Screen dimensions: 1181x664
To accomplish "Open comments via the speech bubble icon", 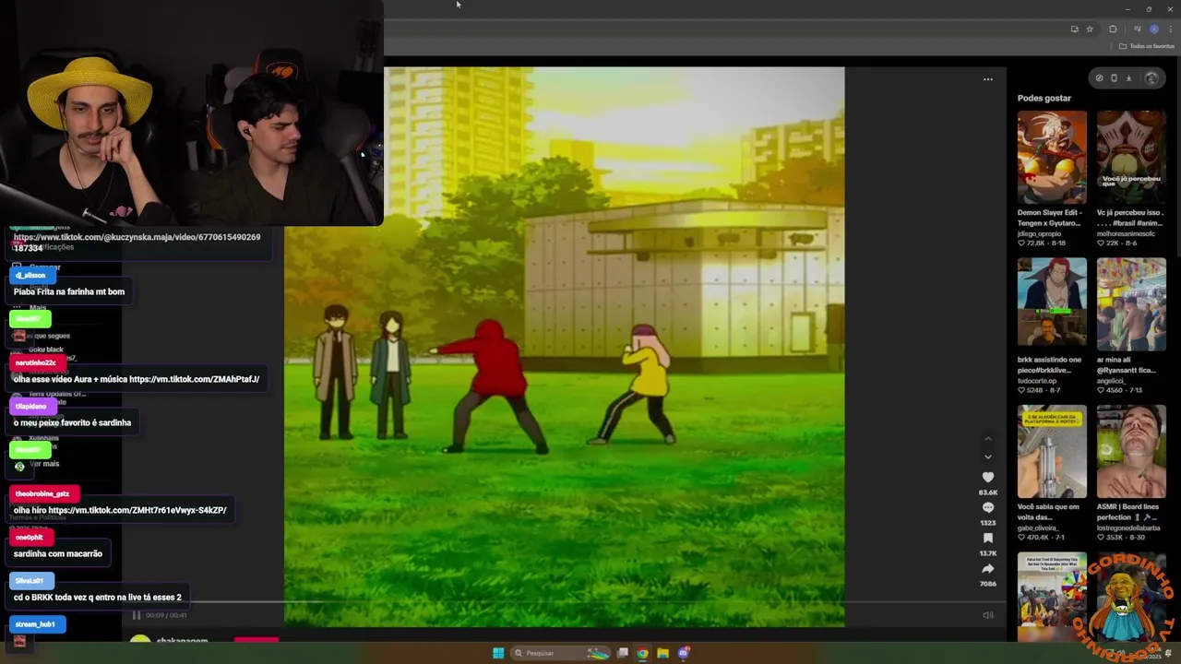I will click(987, 507).
